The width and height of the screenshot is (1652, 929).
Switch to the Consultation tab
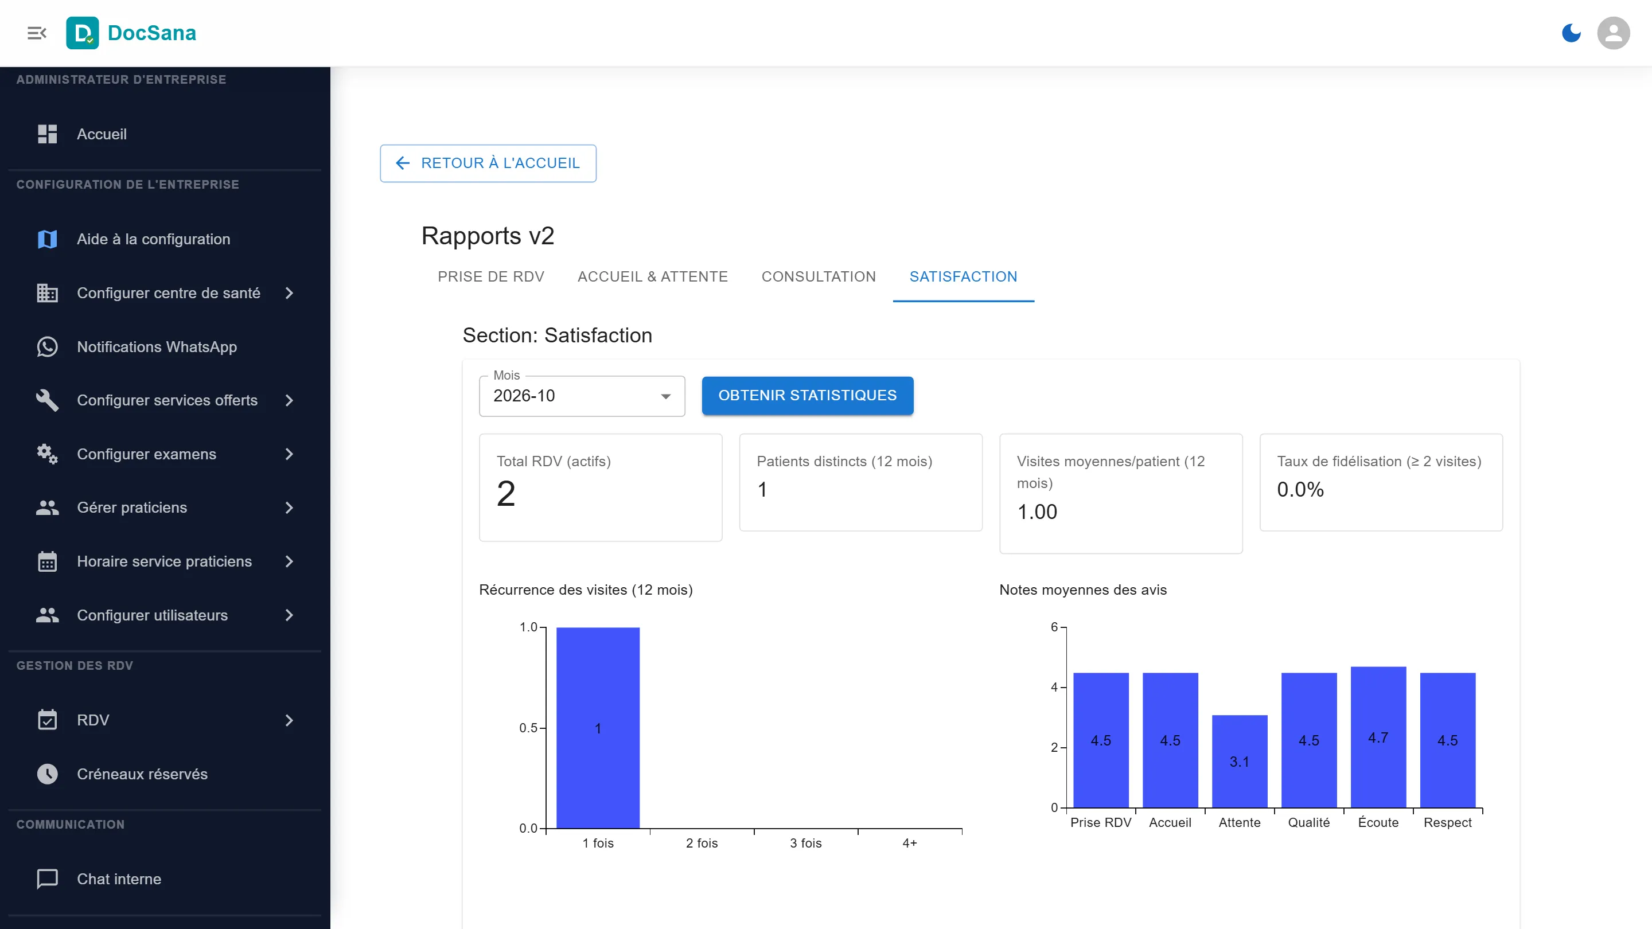(819, 276)
